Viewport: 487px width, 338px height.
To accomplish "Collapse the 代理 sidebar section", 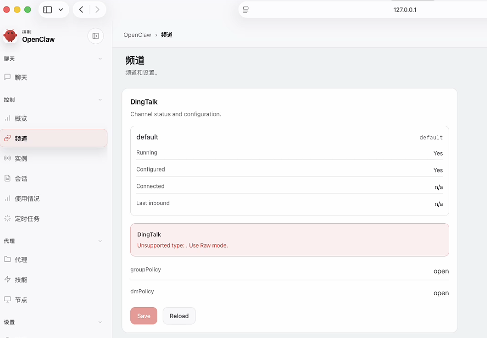I will (100, 241).
